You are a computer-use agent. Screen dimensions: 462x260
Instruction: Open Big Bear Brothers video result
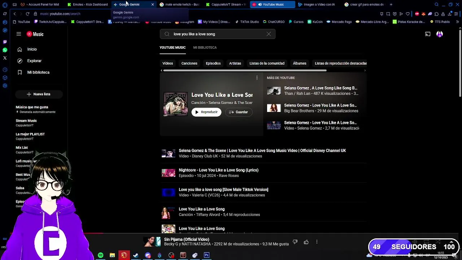click(313, 108)
